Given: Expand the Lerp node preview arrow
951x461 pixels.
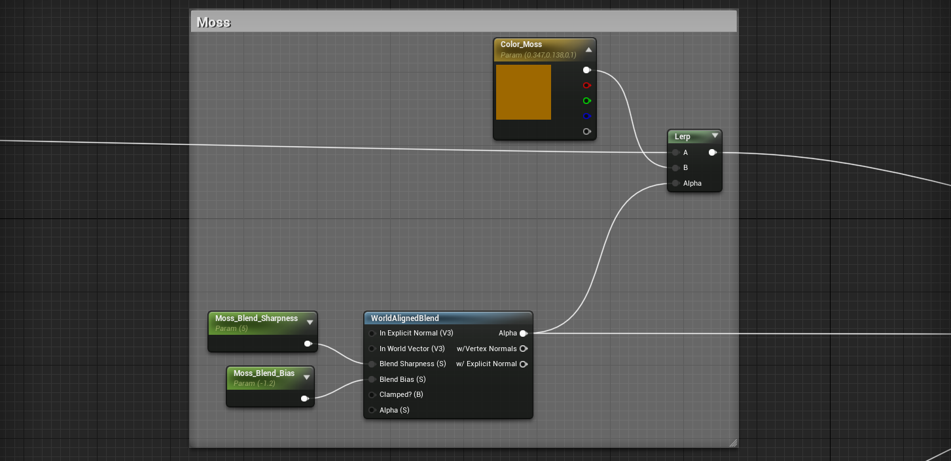Looking at the screenshot, I should tap(715, 136).
